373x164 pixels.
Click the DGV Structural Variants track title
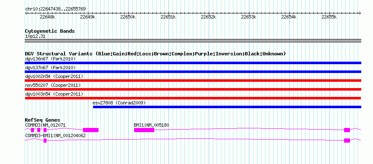tap(155, 54)
